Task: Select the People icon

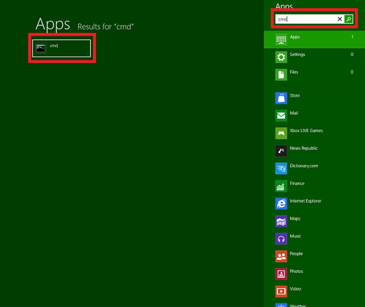Action: [x=281, y=256]
